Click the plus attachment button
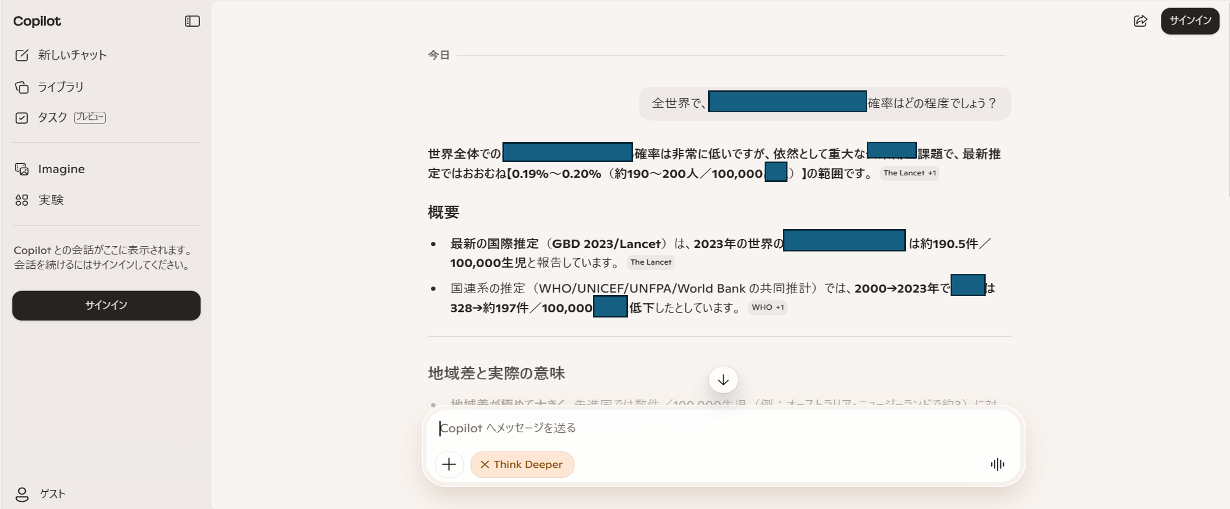The width and height of the screenshot is (1230, 509). tap(449, 464)
